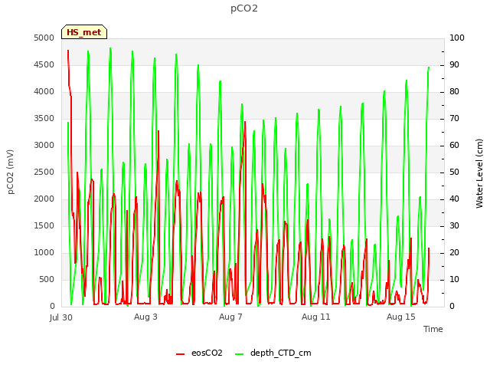Viewport: 490px width, 368px height.
Task: Click the depth_CTD_cm legend entry
Action: (x=273, y=353)
